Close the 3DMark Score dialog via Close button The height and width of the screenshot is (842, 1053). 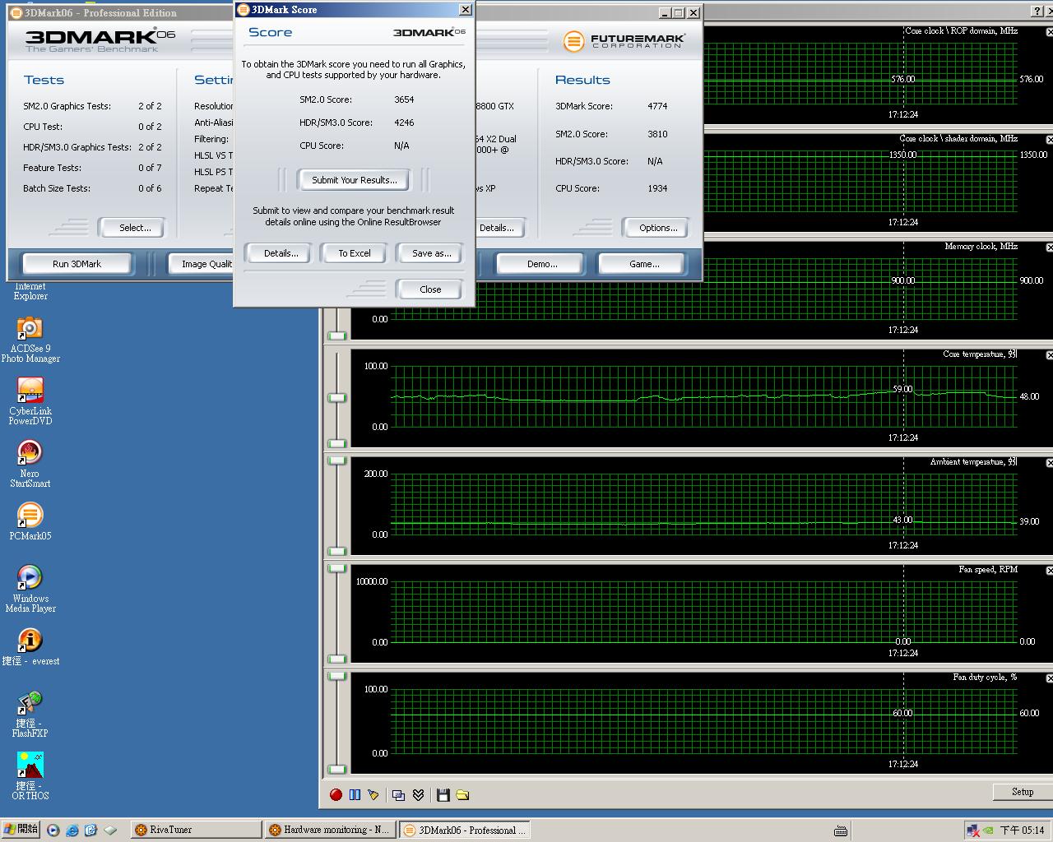[x=430, y=289]
